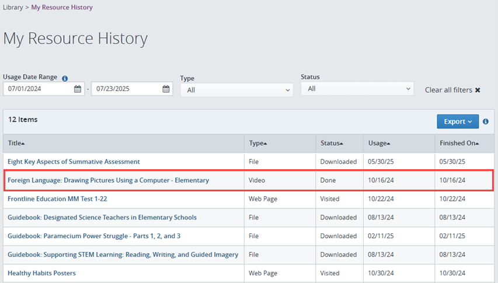
Task: Sort by the Finished On column header
Action: (459, 143)
